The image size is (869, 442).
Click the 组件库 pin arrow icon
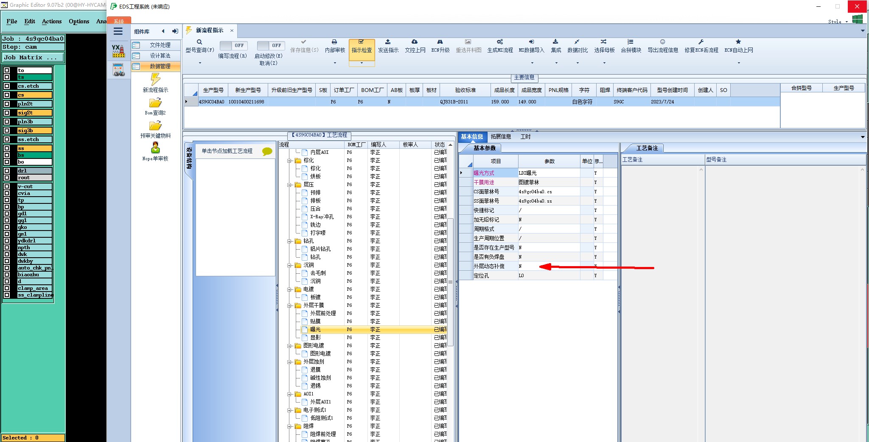click(175, 31)
